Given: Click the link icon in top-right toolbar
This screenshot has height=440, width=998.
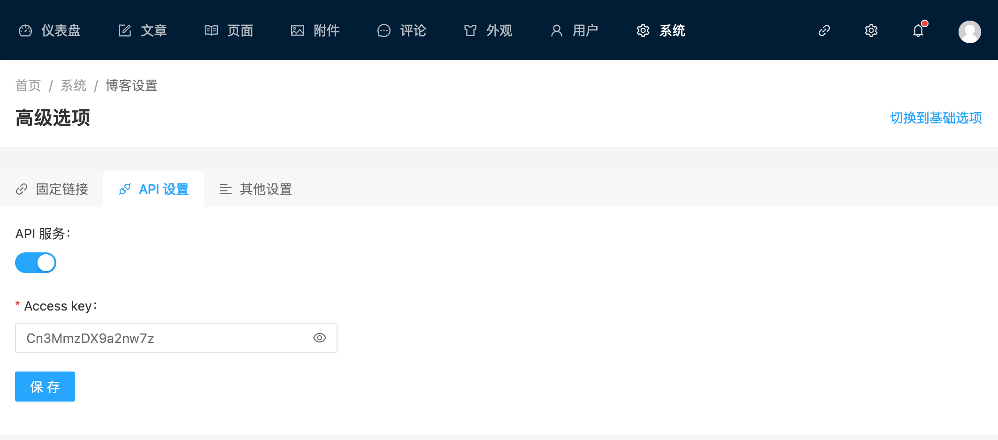Looking at the screenshot, I should [x=824, y=30].
